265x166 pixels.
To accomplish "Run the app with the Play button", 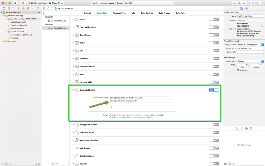I will point(15,3).
